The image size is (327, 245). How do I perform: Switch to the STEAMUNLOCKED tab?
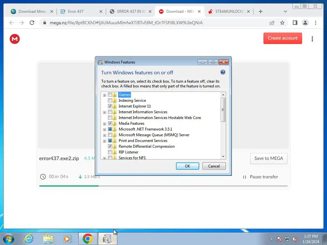229,11
